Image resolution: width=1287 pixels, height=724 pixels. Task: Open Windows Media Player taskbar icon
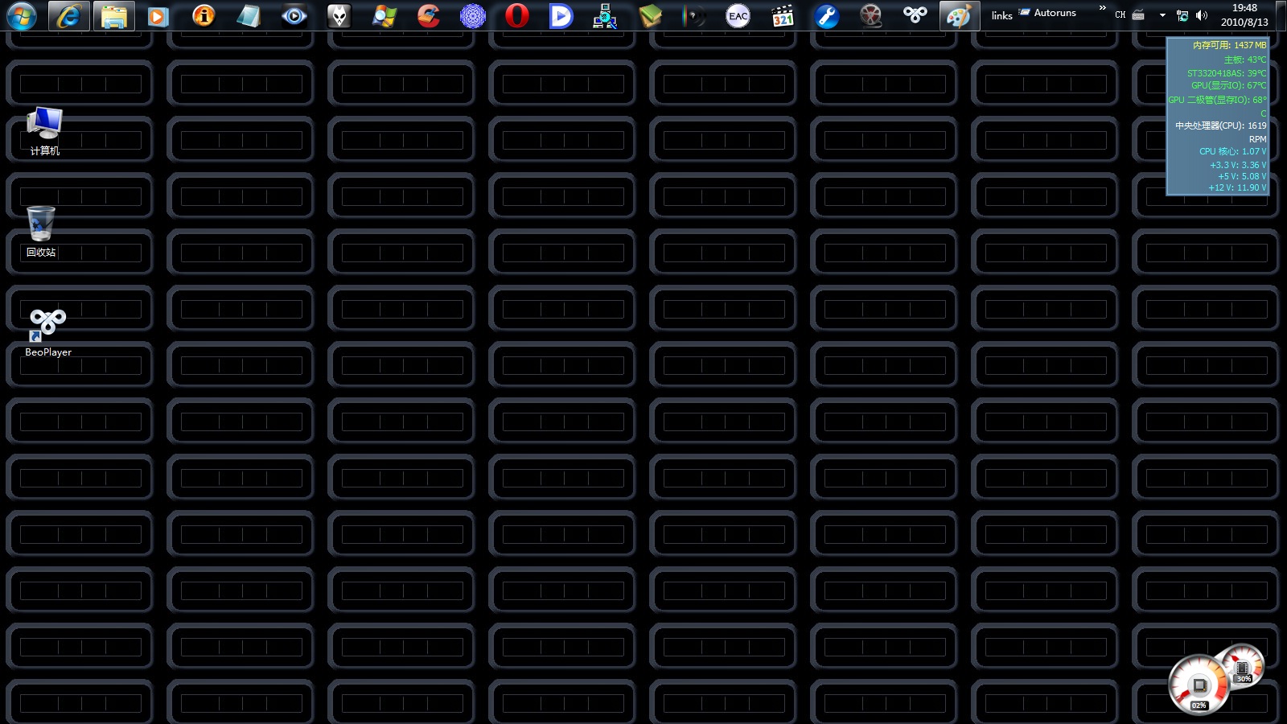point(158,15)
